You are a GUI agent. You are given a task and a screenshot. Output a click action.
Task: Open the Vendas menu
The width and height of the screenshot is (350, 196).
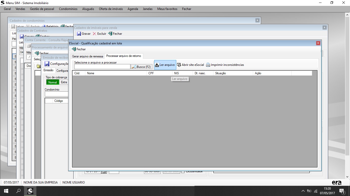point(20,9)
